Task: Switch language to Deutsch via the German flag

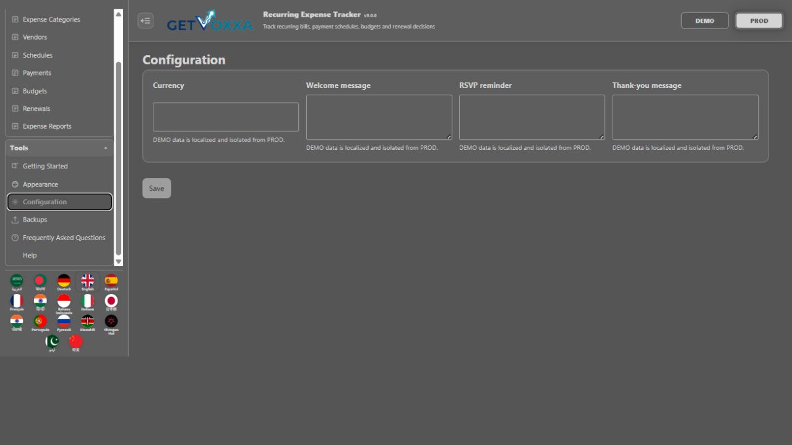Action: click(x=64, y=282)
